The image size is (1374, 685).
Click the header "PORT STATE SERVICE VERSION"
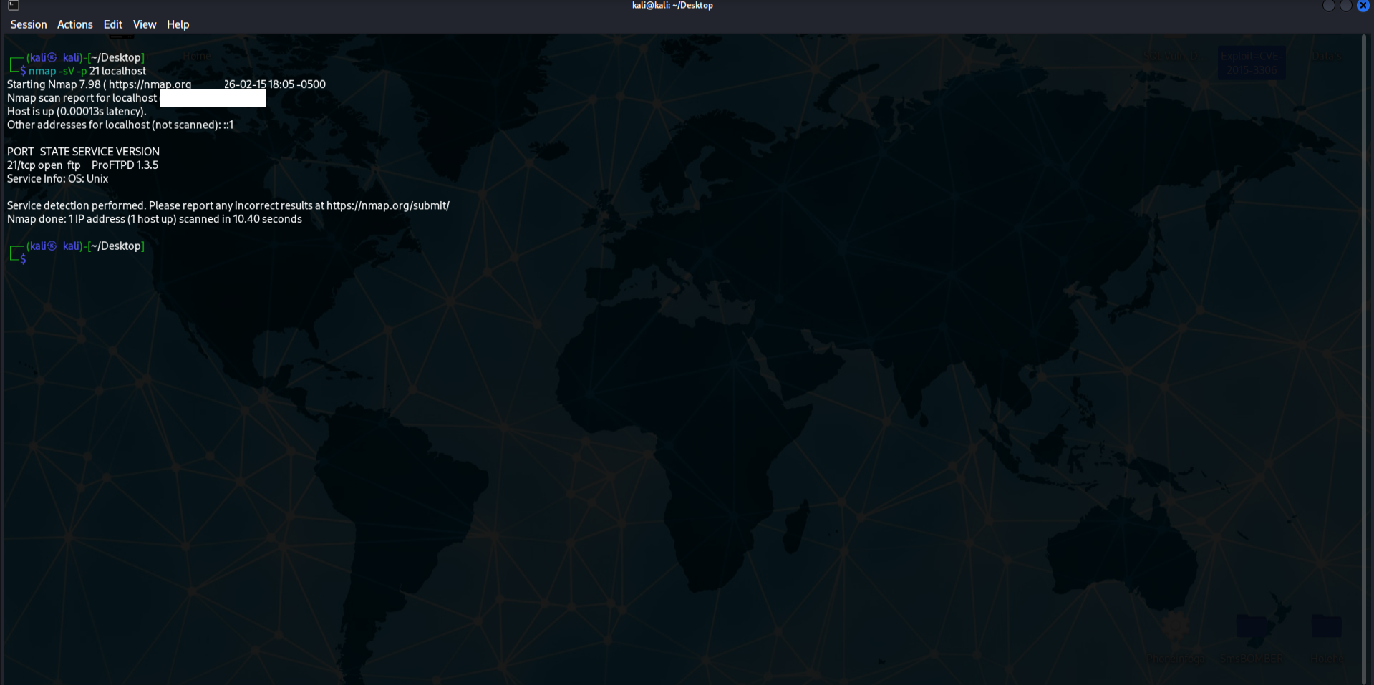(83, 152)
